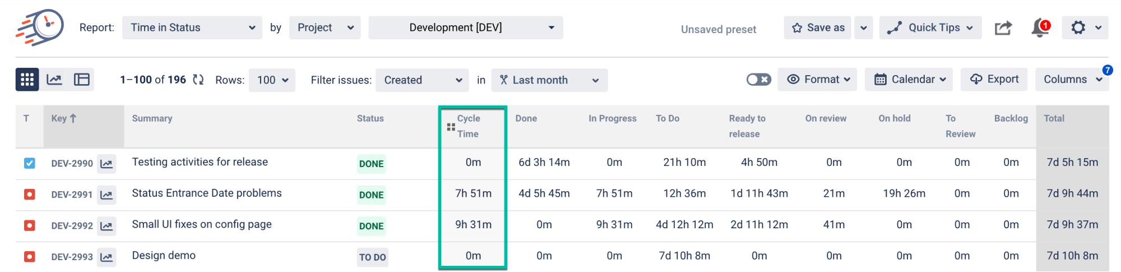Click the Total column header
This screenshot has width=1121, height=272.
(x=1054, y=118)
